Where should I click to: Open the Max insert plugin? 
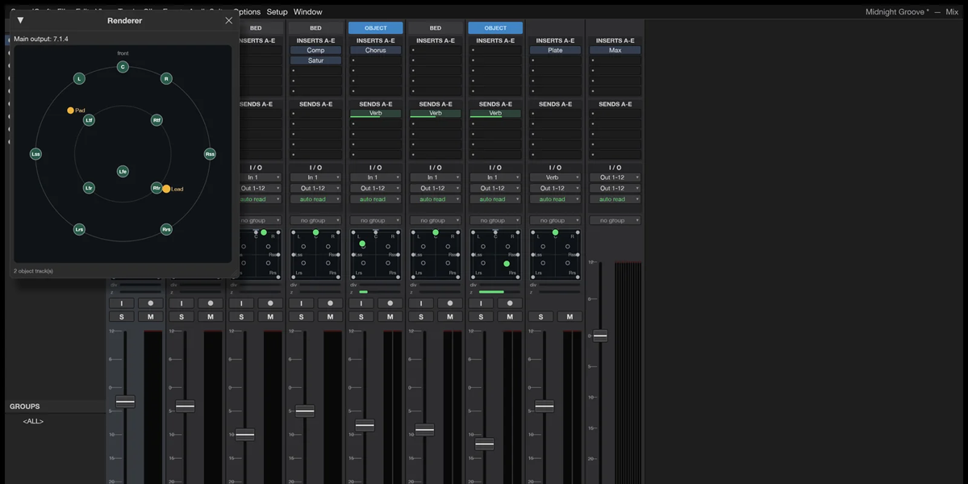point(615,50)
